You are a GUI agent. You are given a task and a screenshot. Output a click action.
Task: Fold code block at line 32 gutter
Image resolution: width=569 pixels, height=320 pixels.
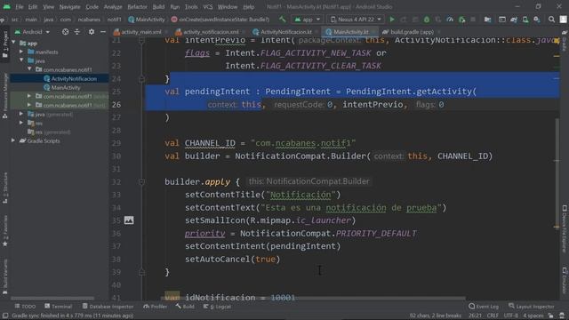pyautogui.click(x=142, y=181)
